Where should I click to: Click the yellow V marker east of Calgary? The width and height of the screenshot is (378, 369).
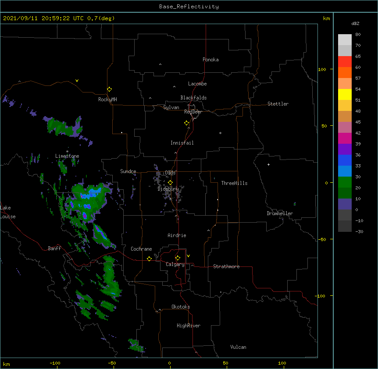tap(188, 256)
